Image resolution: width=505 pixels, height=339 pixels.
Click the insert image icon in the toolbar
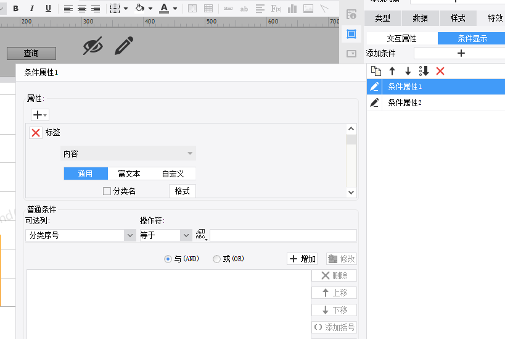[x=308, y=9]
